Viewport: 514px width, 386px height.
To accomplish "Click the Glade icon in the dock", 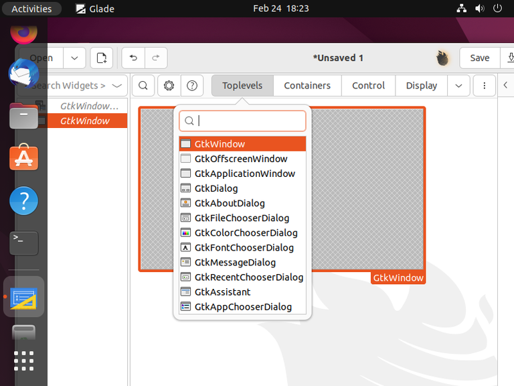I will click(x=23, y=298).
